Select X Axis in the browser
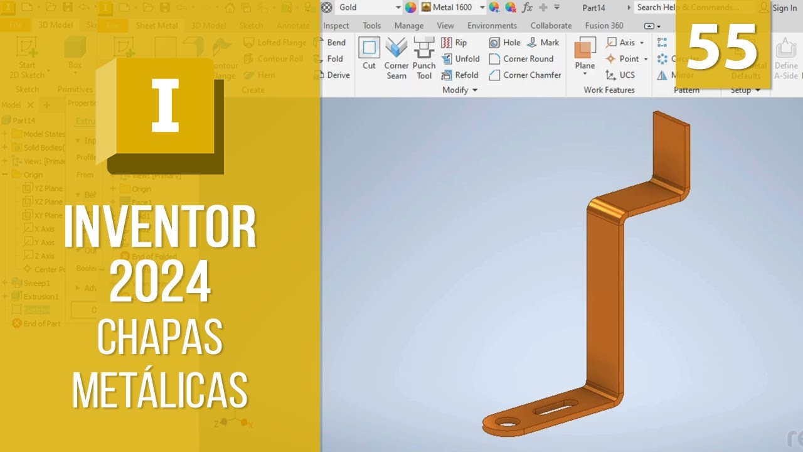The width and height of the screenshot is (803, 452). pyautogui.click(x=39, y=229)
